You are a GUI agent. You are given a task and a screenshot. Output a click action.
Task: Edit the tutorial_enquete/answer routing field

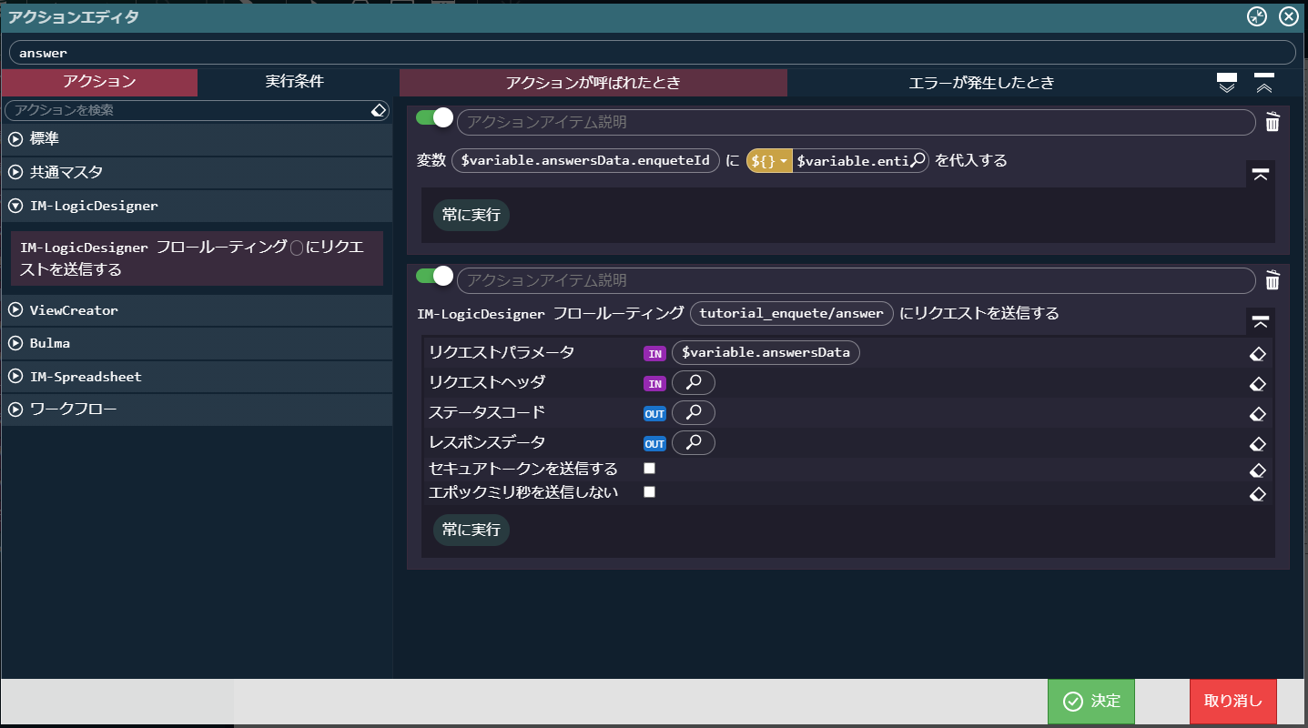click(792, 313)
